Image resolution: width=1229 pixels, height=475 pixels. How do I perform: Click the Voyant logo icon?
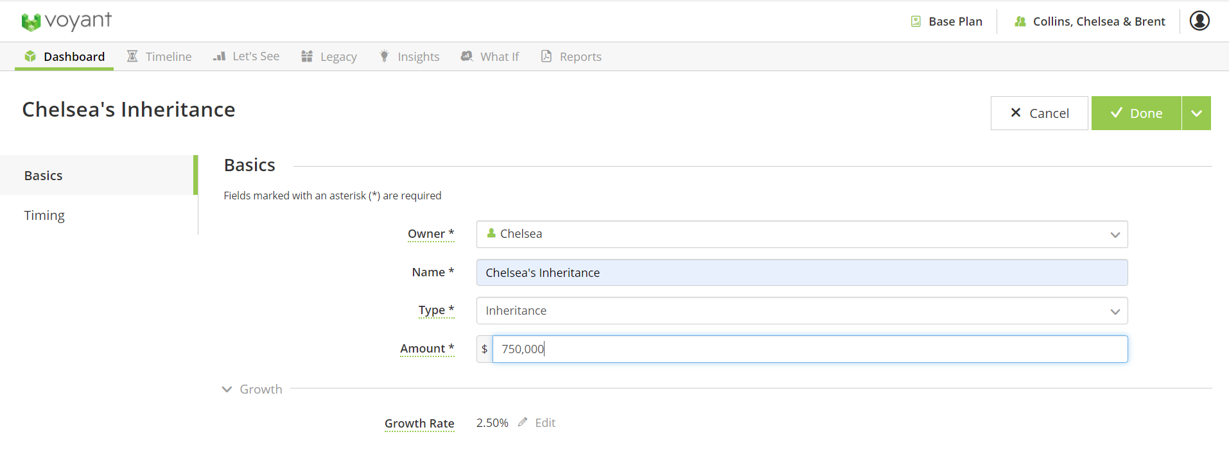coord(30,22)
